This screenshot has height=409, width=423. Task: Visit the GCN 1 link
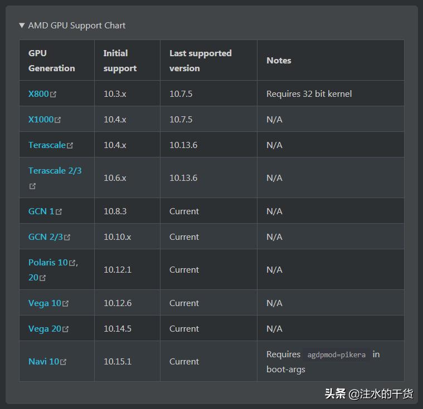pos(41,211)
